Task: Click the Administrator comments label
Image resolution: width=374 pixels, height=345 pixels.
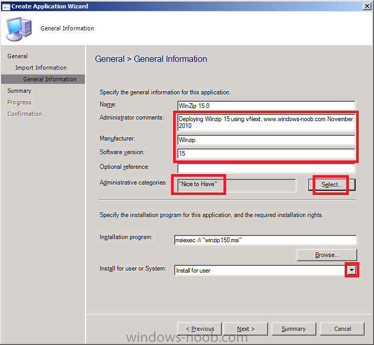Action: pyautogui.click(x=132, y=117)
